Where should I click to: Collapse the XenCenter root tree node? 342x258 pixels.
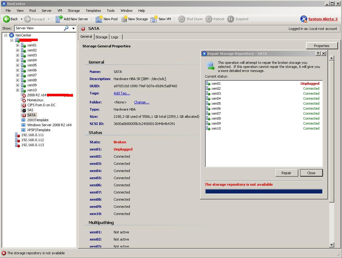click(x=6, y=35)
